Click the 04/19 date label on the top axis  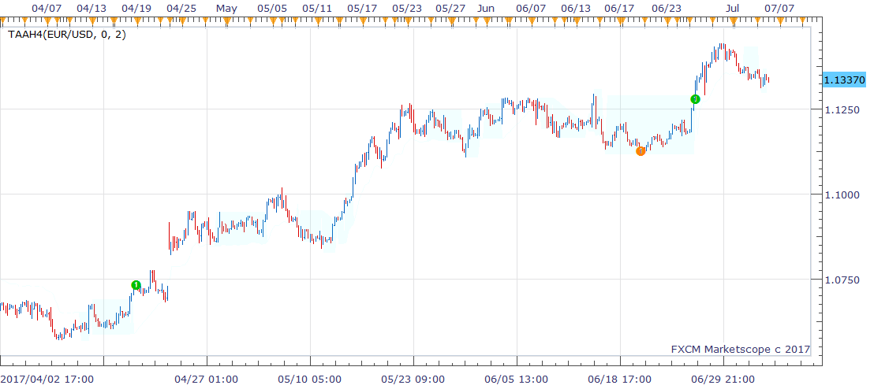(136, 9)
